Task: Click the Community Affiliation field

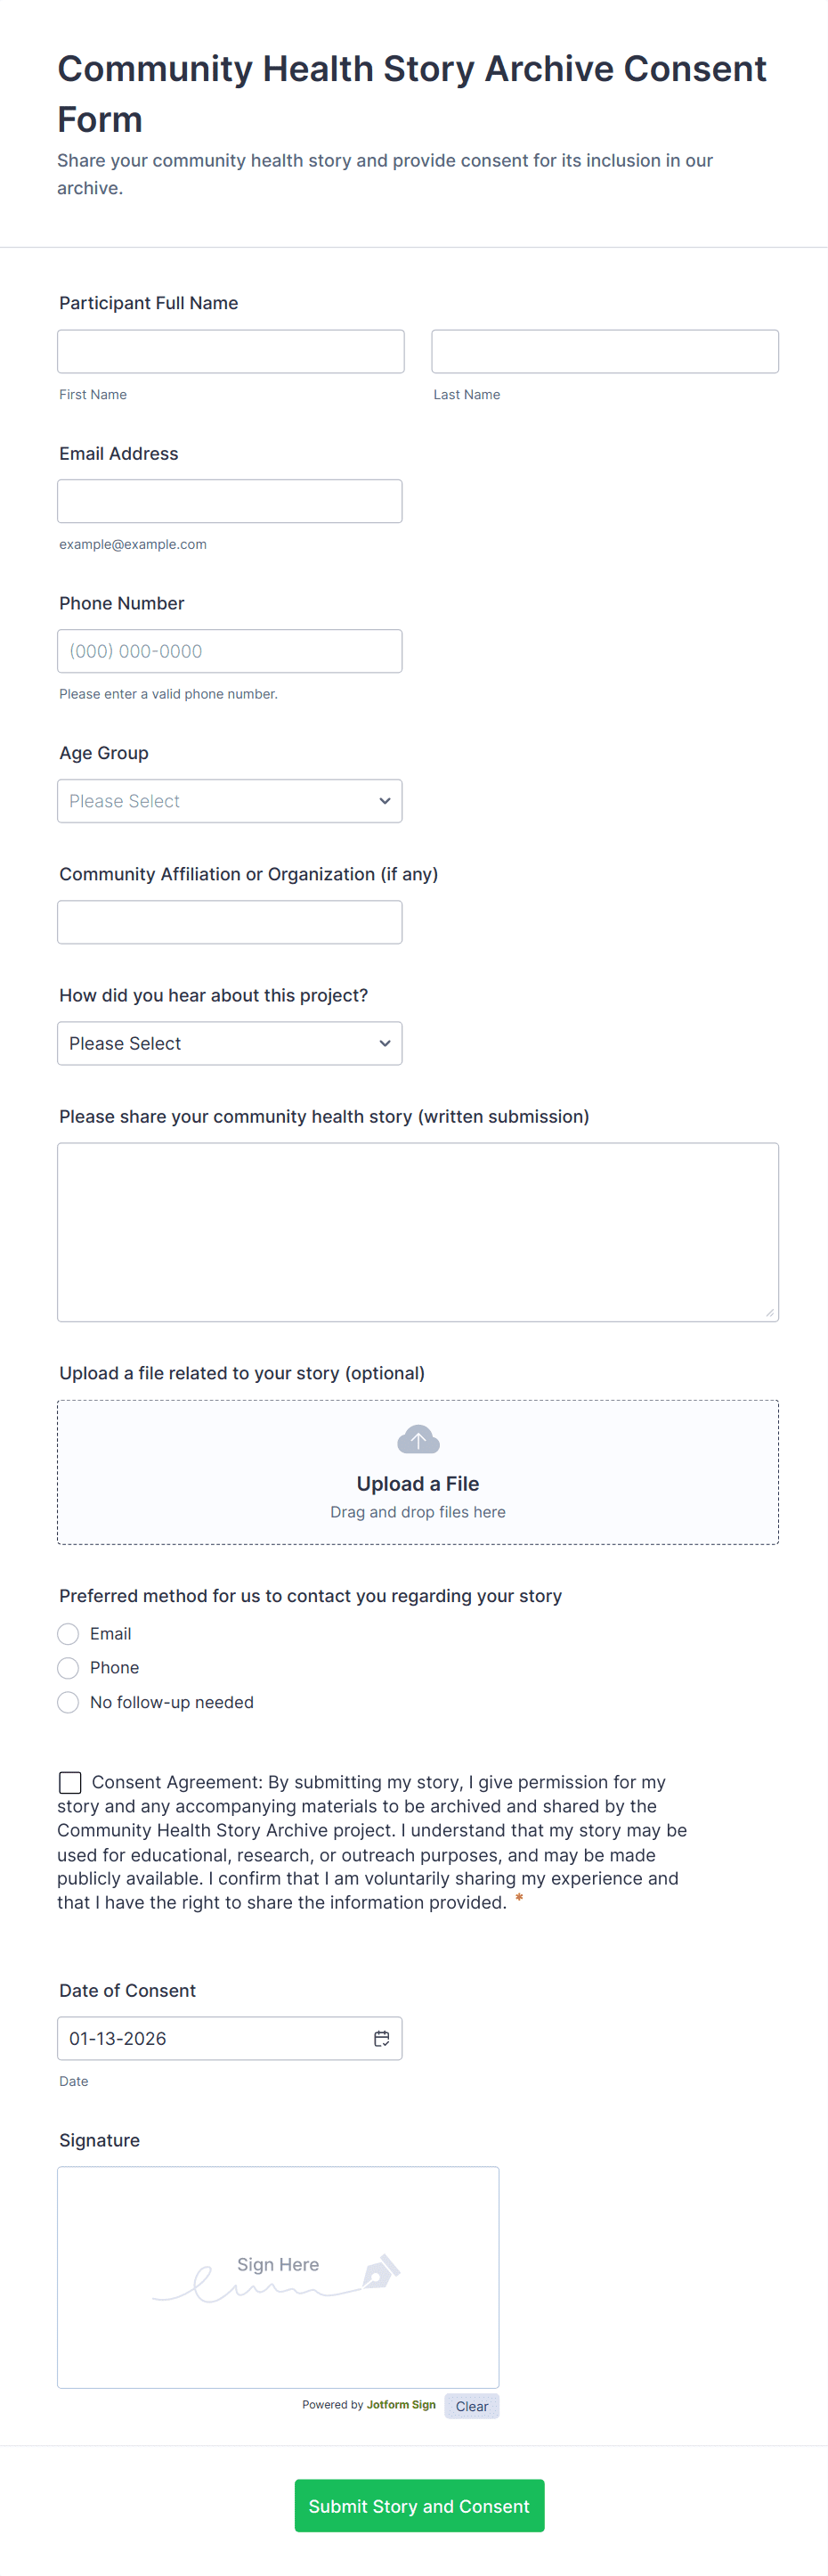Action: [x=230, y=921]
